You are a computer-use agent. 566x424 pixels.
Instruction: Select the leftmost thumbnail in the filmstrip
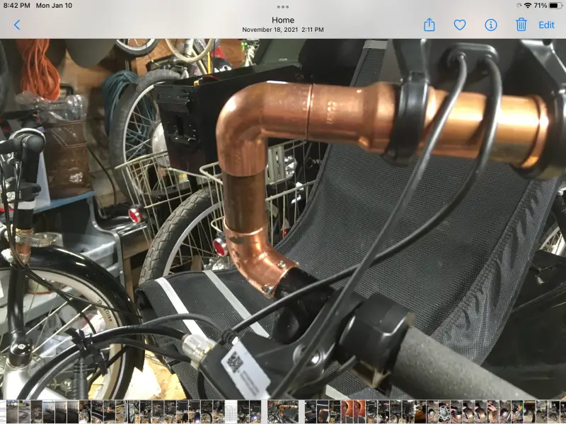click(3, 411)
